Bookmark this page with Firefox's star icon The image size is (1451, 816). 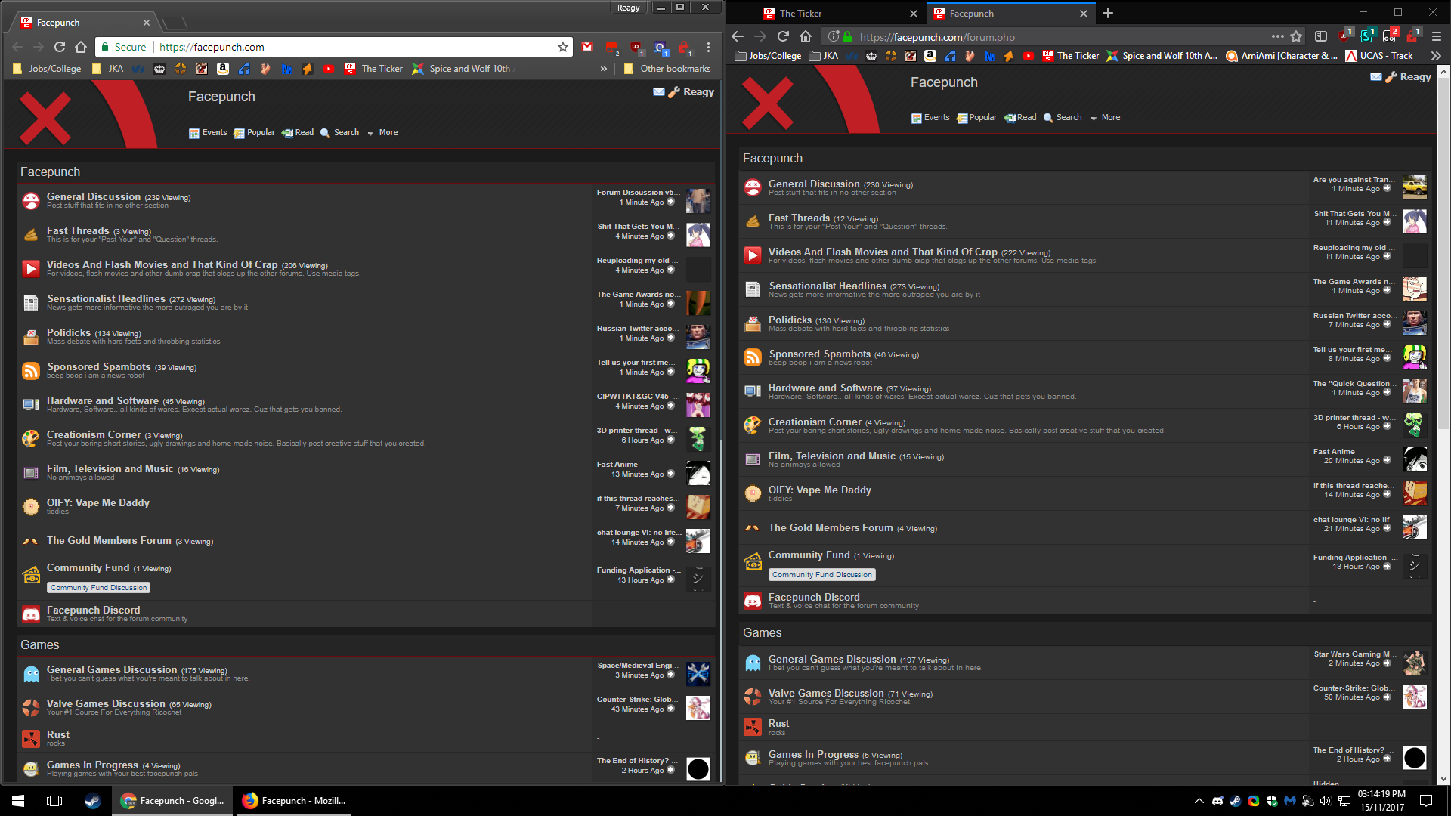click(x=1296, y=36)
